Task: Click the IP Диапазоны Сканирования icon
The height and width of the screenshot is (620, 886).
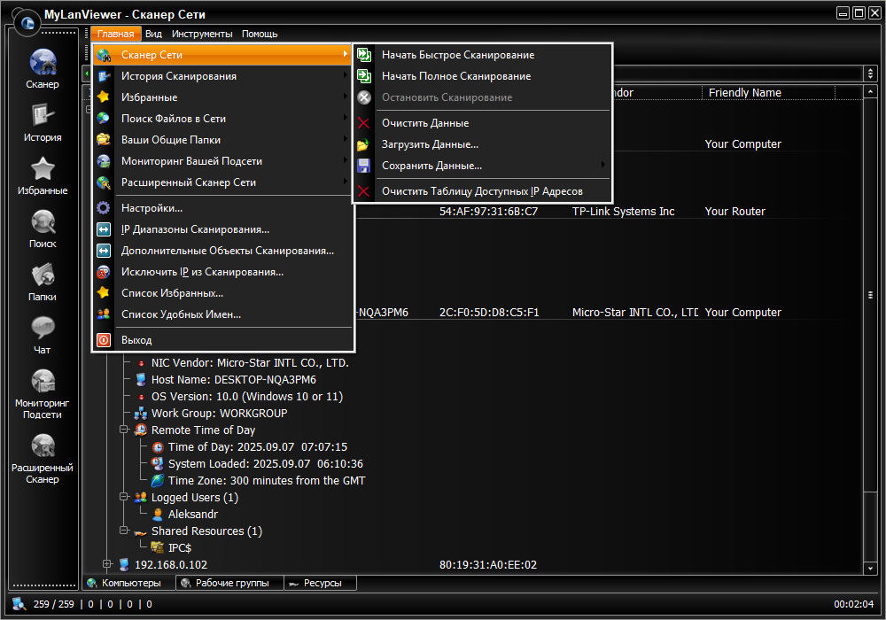Action: [104, 229]
